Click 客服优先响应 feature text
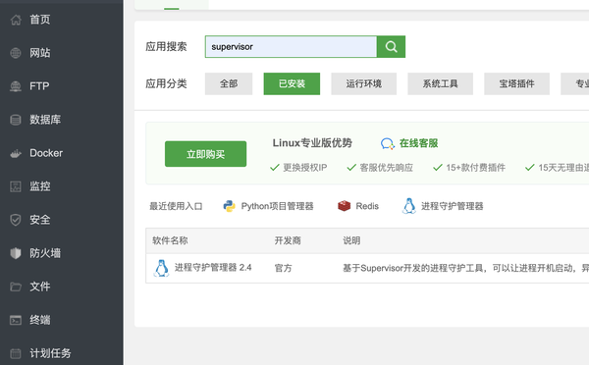589x365 pixels. (386, 168)
